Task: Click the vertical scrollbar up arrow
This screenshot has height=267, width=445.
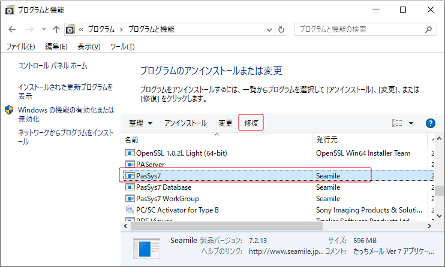Action: (x=440, y=139)
